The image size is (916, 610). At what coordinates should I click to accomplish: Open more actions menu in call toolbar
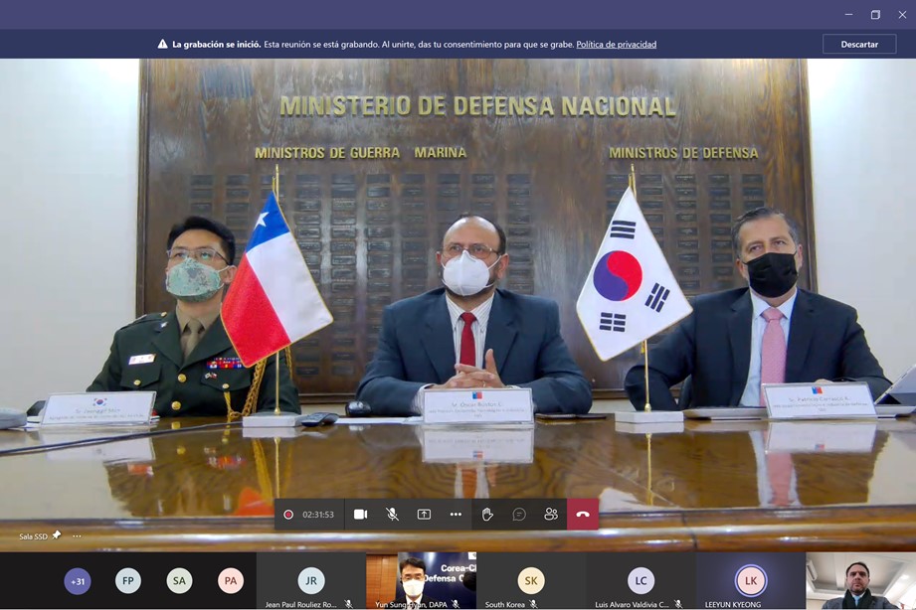(x=456, y=515)
